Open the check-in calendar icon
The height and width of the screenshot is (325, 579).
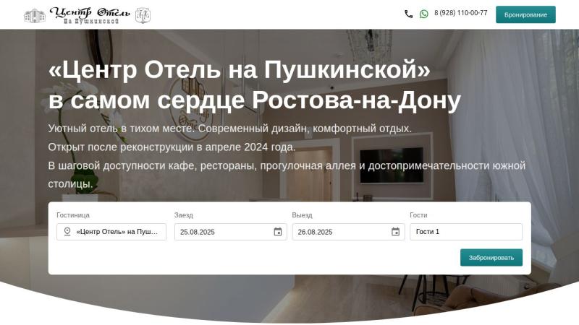[x=278, y=232]
